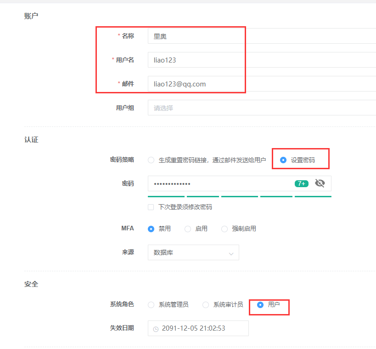The height and width of the screenshot is (349, 376).
Task: Click the first password strength bar
Action: pyautogui.click(x=166, y=196)
